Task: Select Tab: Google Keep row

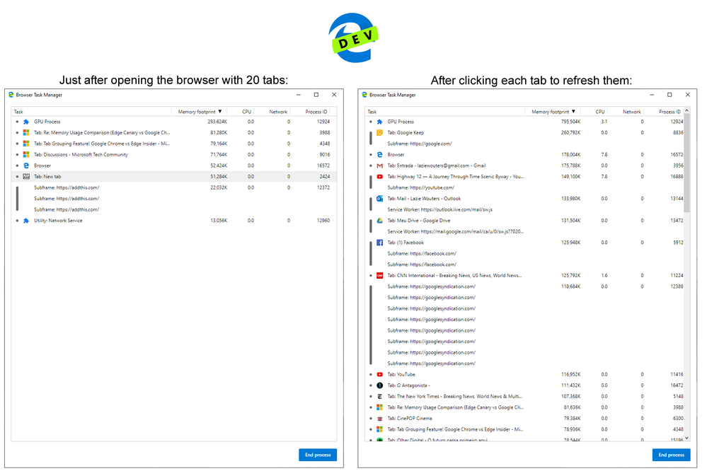Action: click(x=524, y=132)
